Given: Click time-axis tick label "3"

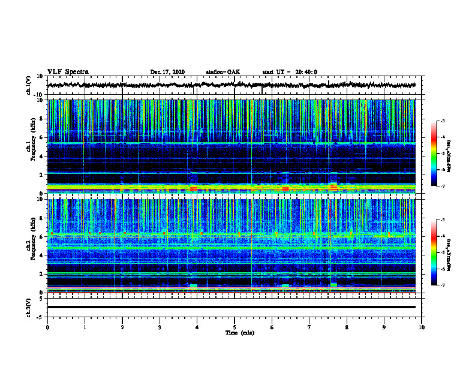Looking at the screenshot, I should pyautogui.click(x=160, y=327).
